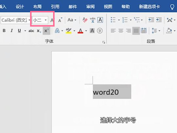Open the font dialog launcher in 字体 group
The image size is (177, 133).
[104, 43]
